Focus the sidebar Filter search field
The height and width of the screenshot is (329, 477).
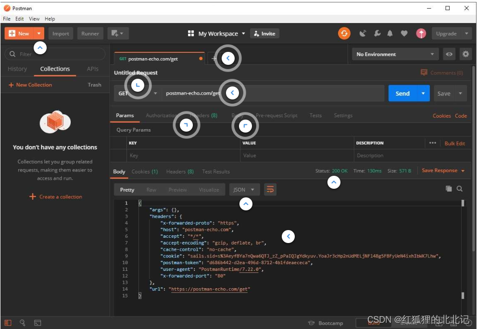55,54
